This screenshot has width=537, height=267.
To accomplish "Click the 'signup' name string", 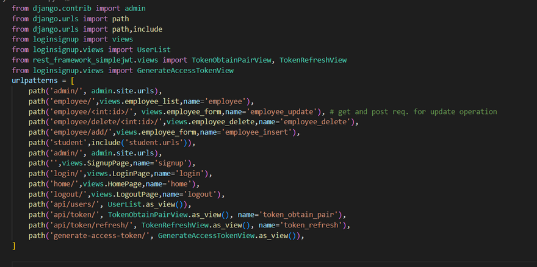I will click(x=170, y=163).
